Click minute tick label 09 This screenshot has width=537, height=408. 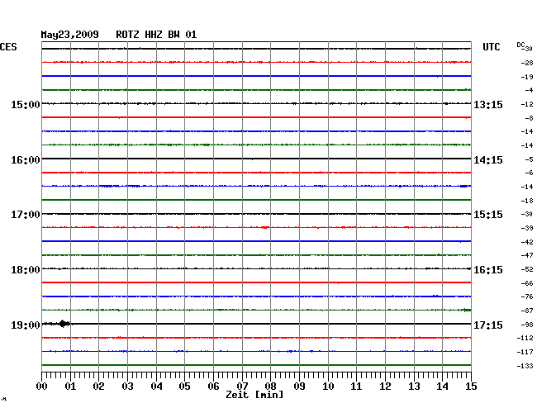click(299, 387)
